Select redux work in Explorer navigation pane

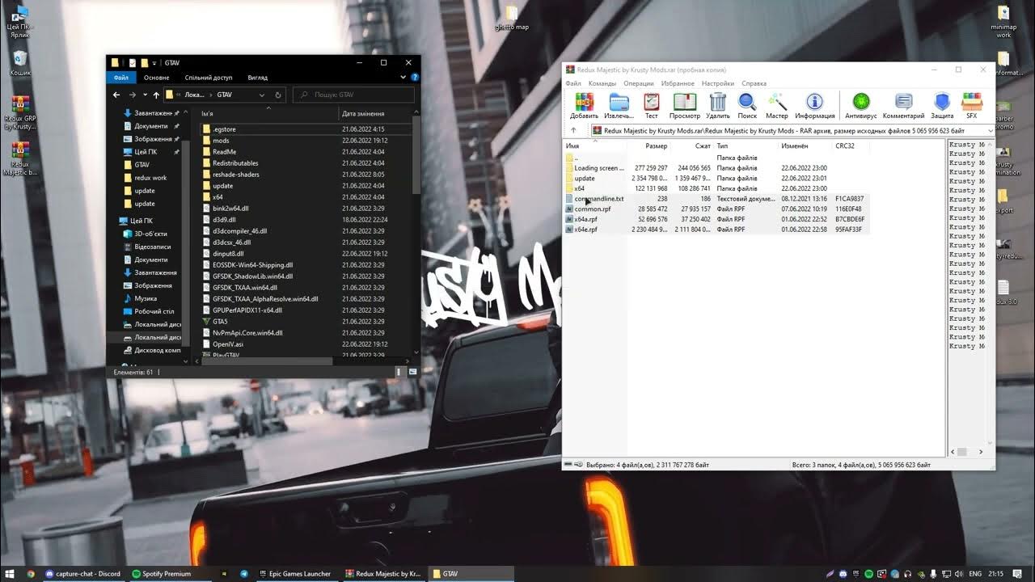[x=150, y=178]
